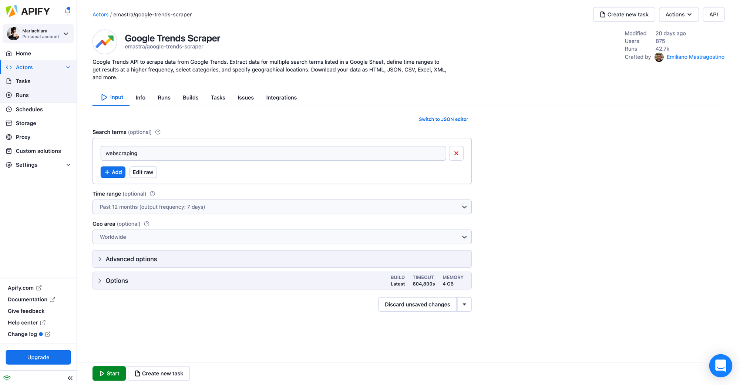Open Emiliano Mastragostino's profile link
Image resolution: width=740 pixels, height=385 pixels.
695,57
